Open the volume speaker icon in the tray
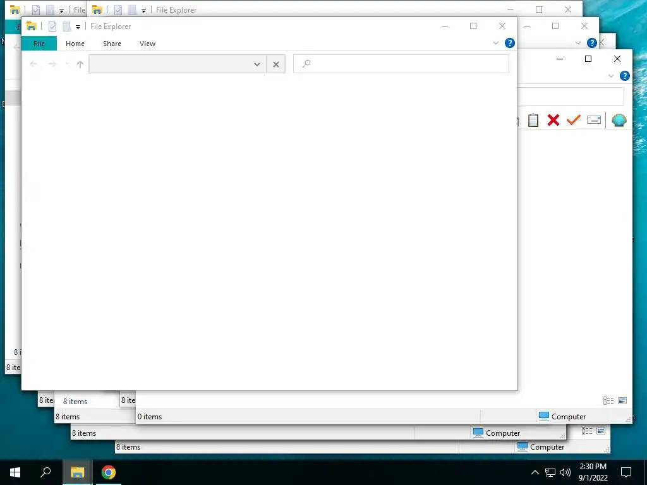Viewport: 647px width, 485px height. click(x=565, y=472)
